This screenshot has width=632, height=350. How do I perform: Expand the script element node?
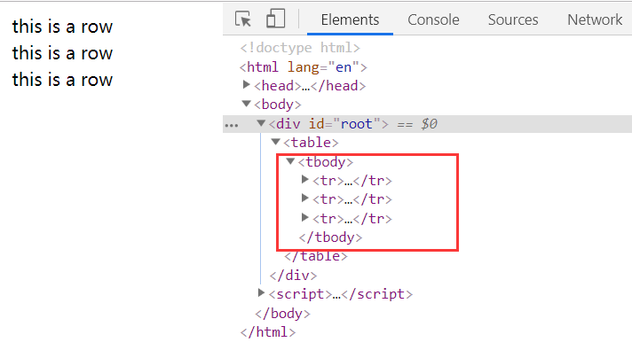(x=261, y=293)
